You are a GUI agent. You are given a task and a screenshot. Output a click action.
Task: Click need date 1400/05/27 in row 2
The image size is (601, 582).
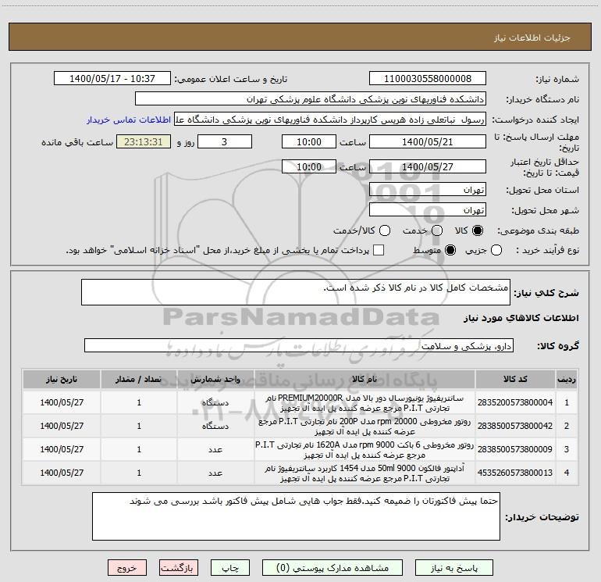(x=62, y=426)
